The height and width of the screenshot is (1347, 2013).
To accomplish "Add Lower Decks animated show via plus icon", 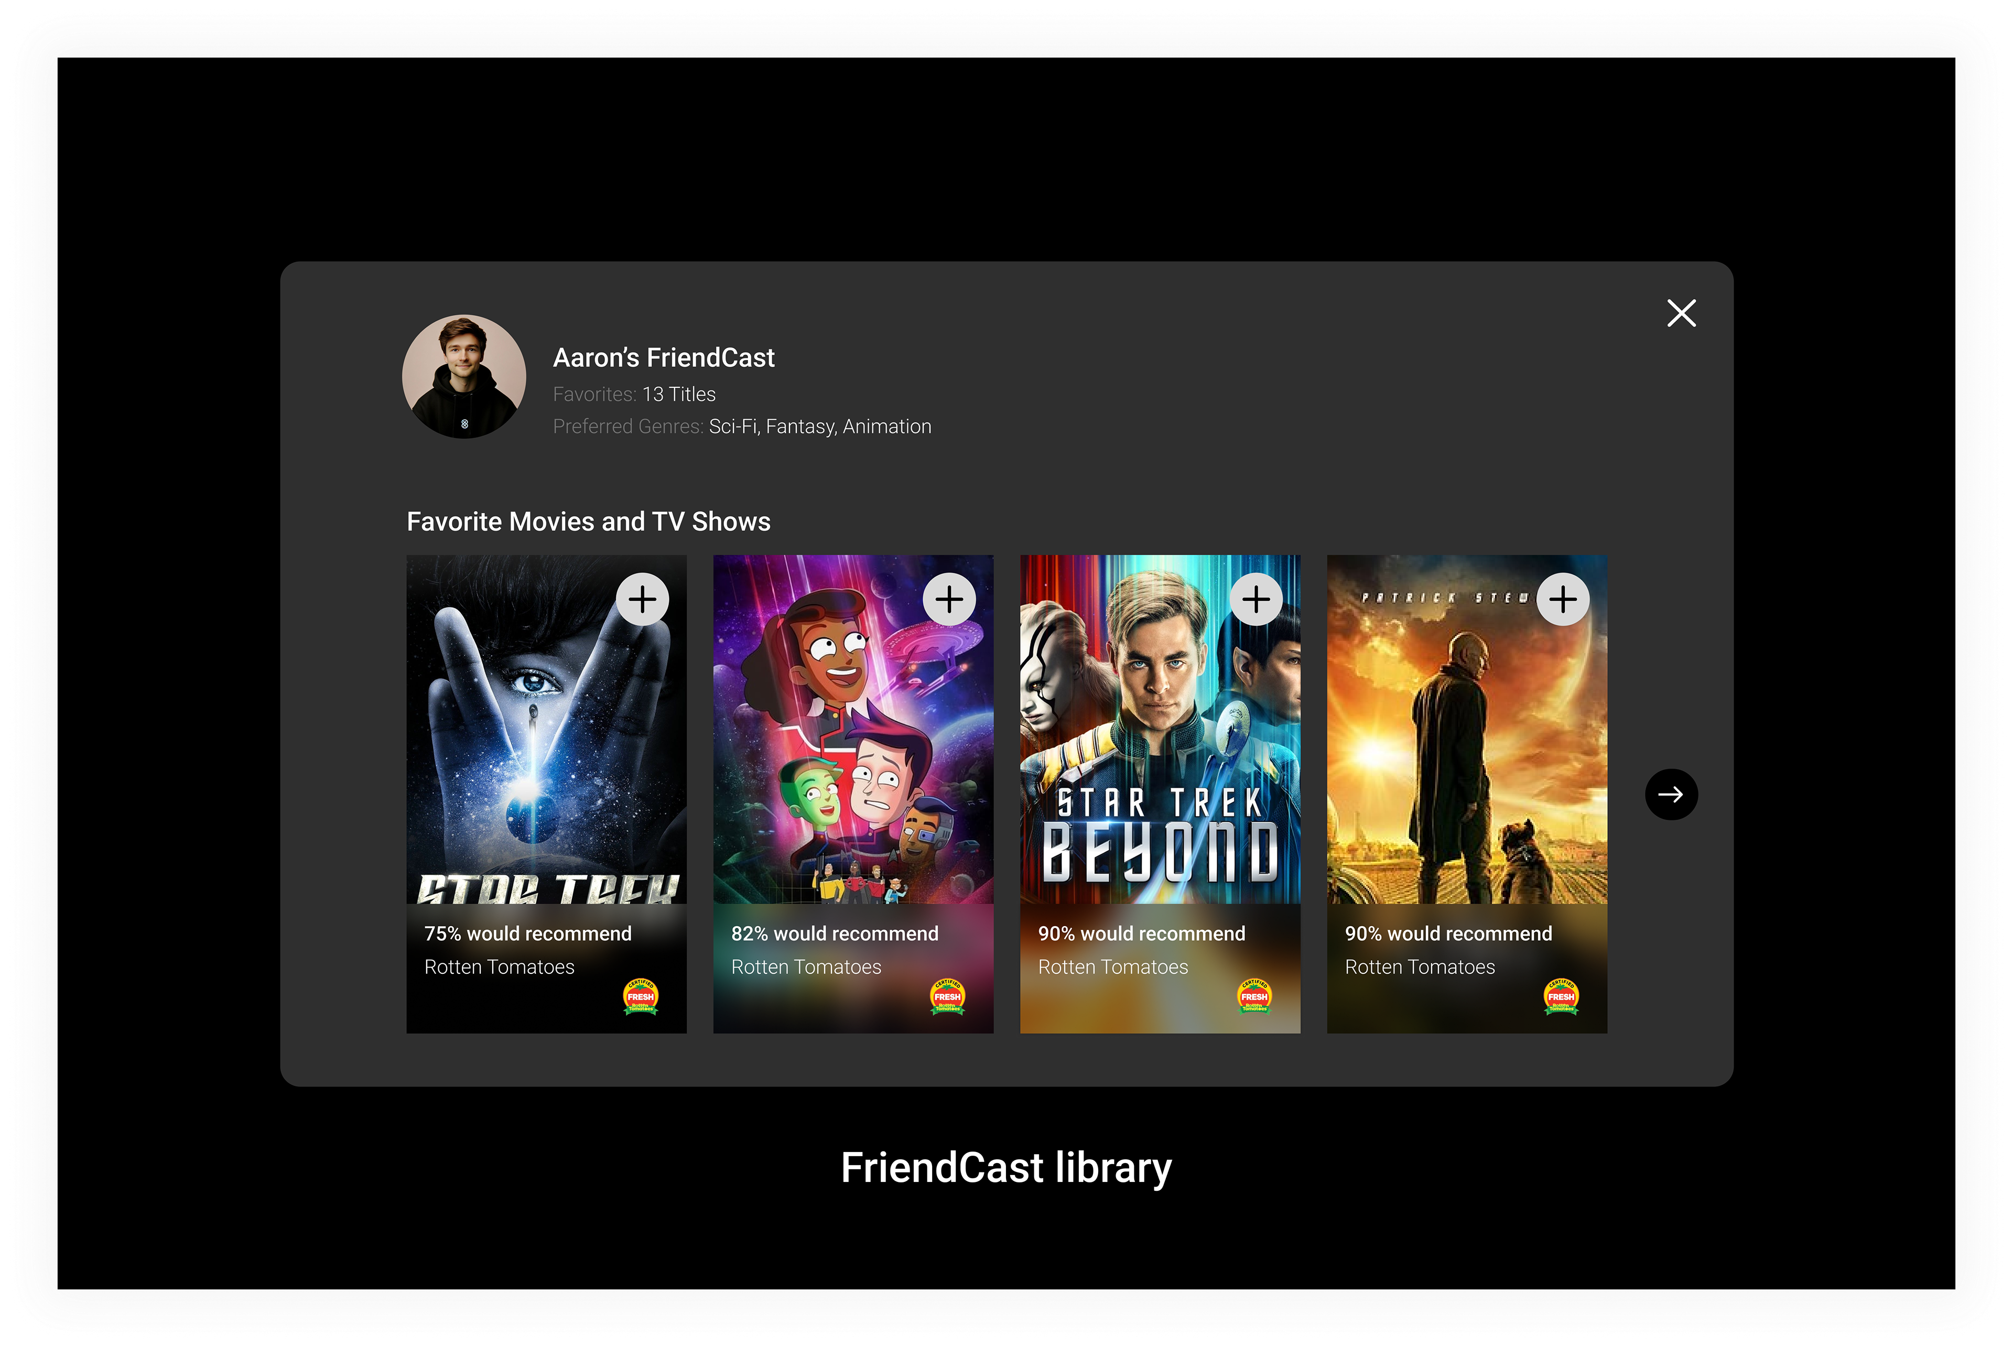I will tap(948, 599).
